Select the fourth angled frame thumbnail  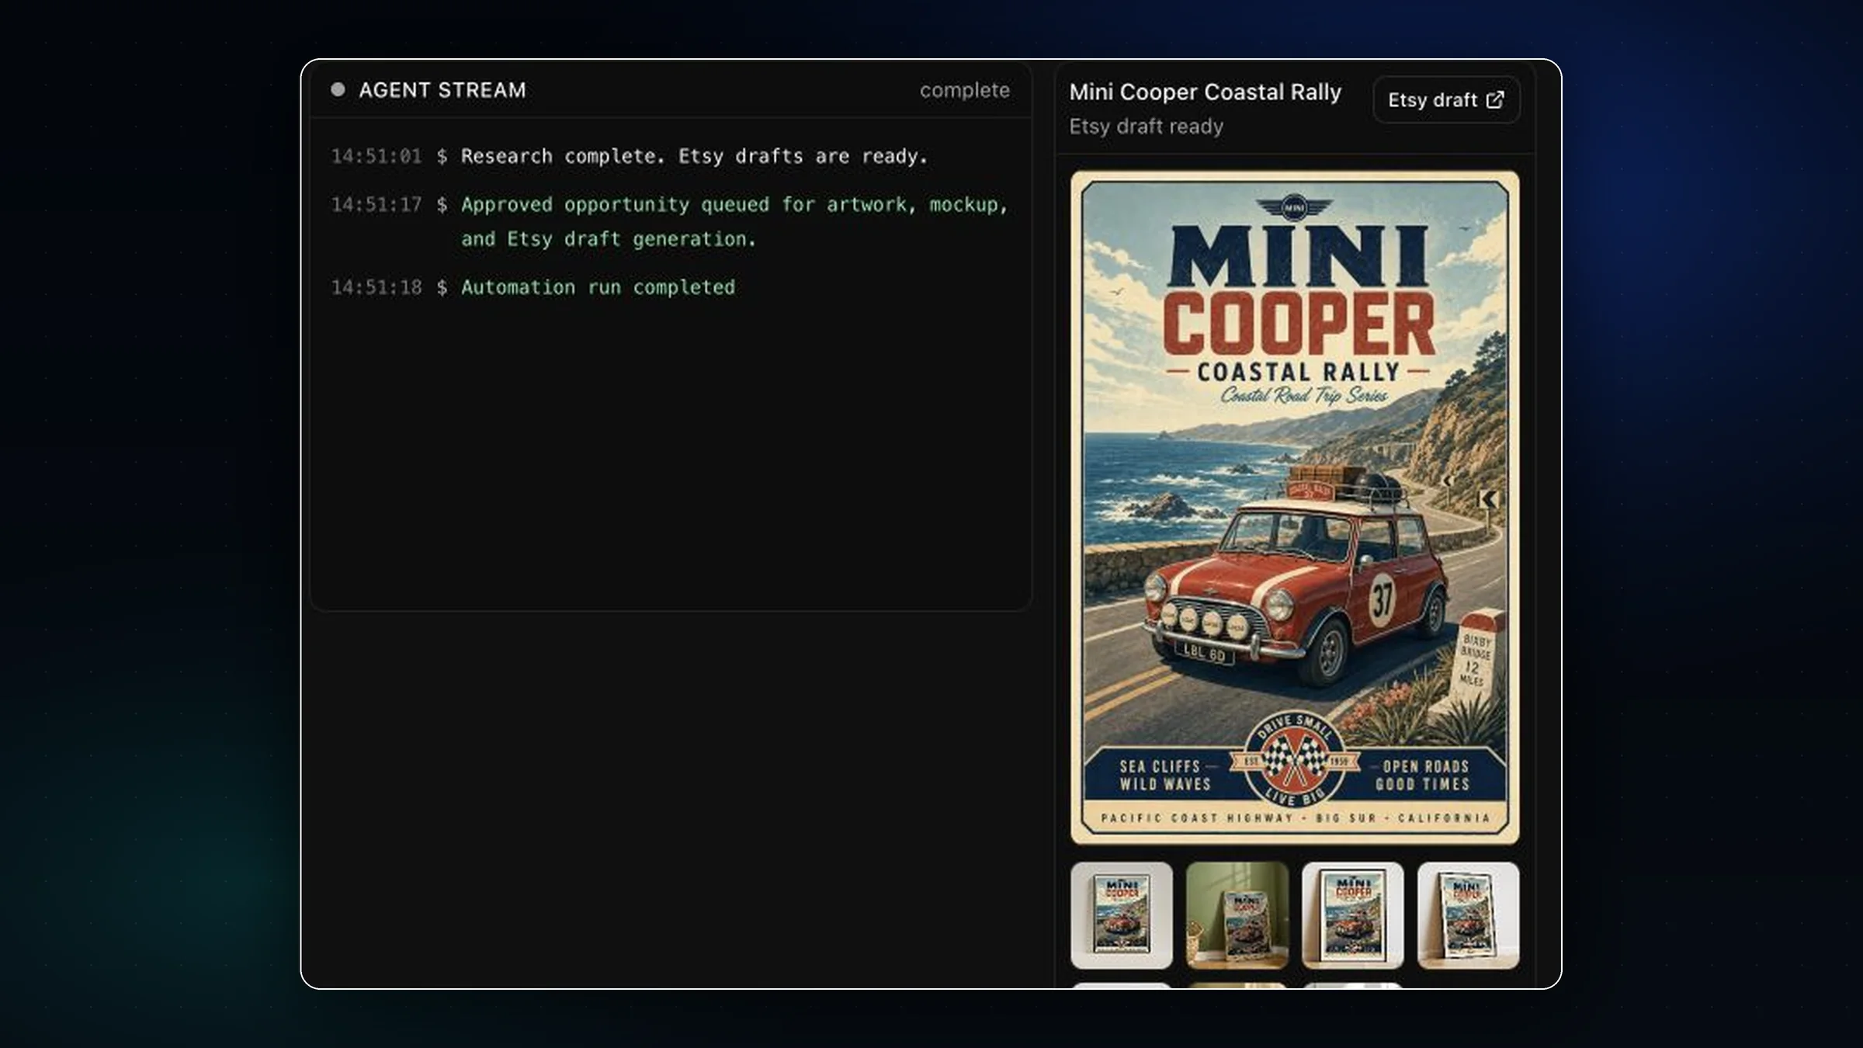pos(1468,915)
